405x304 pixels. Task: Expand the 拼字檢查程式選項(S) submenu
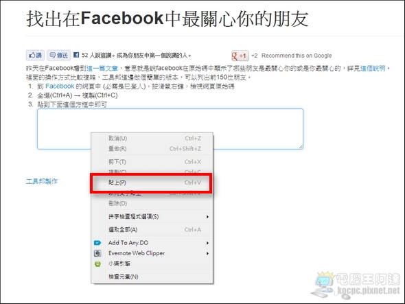[x=154, y=217]
